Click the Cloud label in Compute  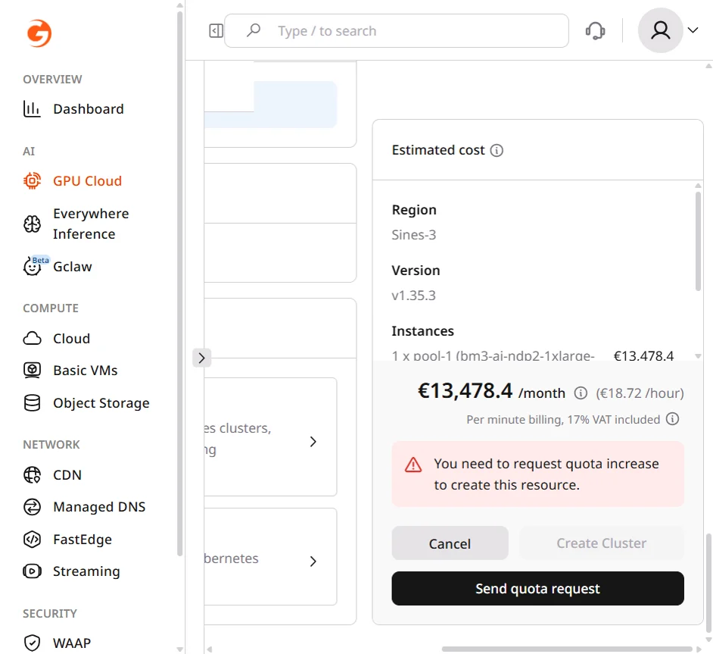71,339
